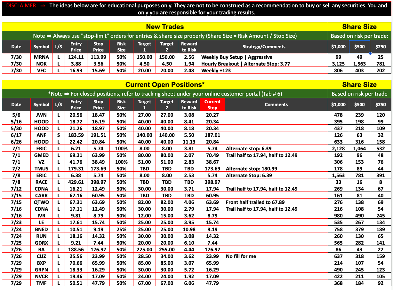Select the BA Target 2 value 255.00
The image size is (393, 290).
click(167, 249)
